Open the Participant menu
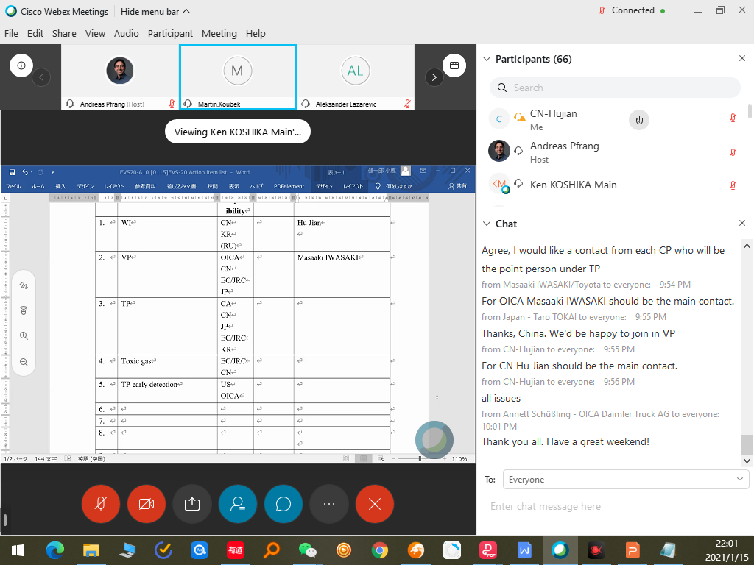The width and height of the screenshot is (754, 565). click(x=170, y=33)
